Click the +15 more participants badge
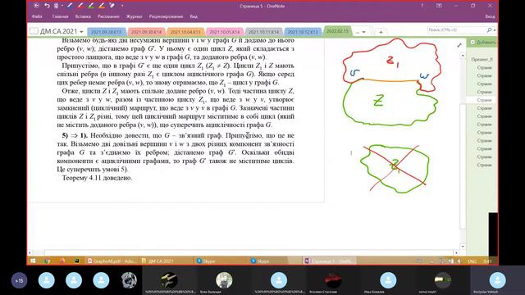Image resolution: width=525 pixels, height=295 pixels. (x=20, y=280)
